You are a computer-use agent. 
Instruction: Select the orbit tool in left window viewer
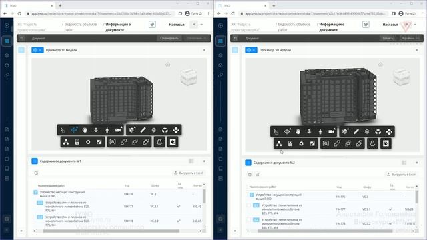point(74,130)
